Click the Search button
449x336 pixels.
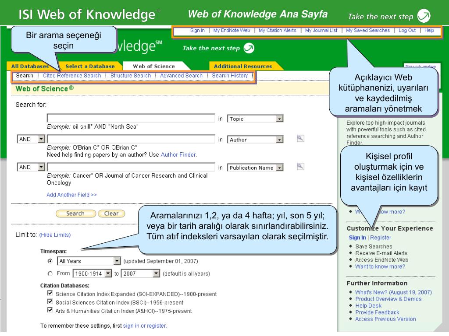(x=75, y=213)
